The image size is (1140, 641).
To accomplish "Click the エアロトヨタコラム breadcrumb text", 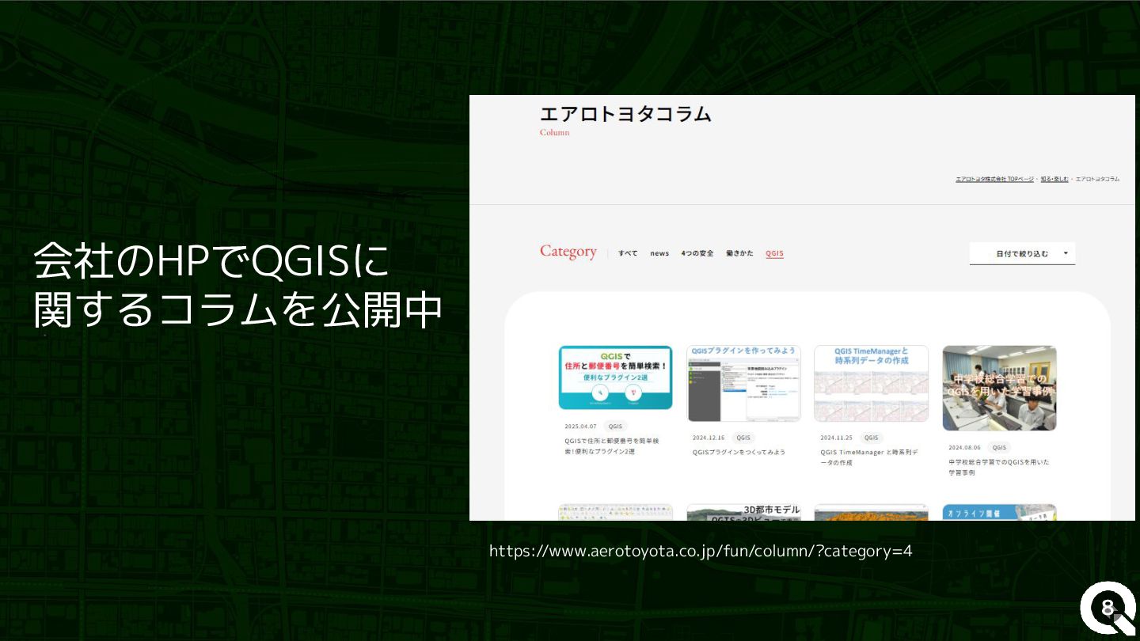I will click(1097, 179).
